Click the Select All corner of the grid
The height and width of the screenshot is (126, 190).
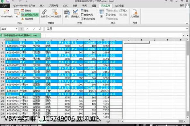point(3,40)
